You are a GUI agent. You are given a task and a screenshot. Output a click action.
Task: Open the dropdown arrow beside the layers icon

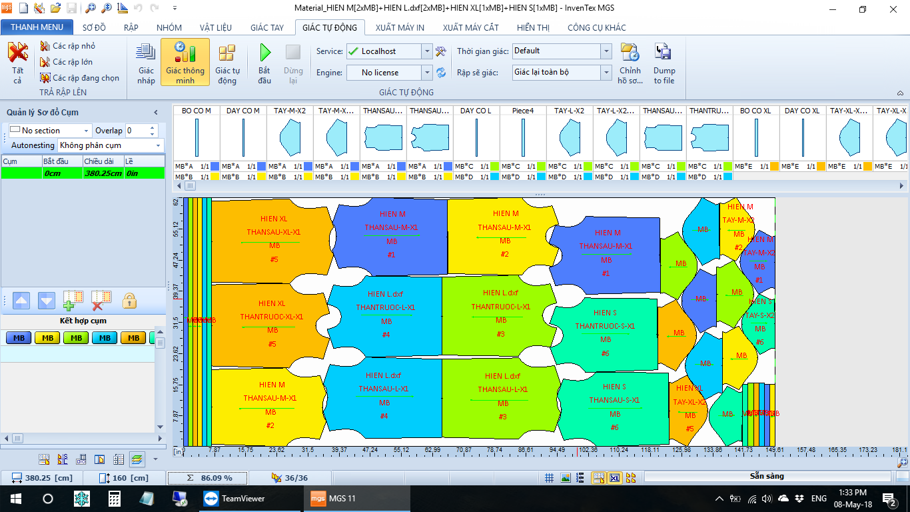(155, 459)
